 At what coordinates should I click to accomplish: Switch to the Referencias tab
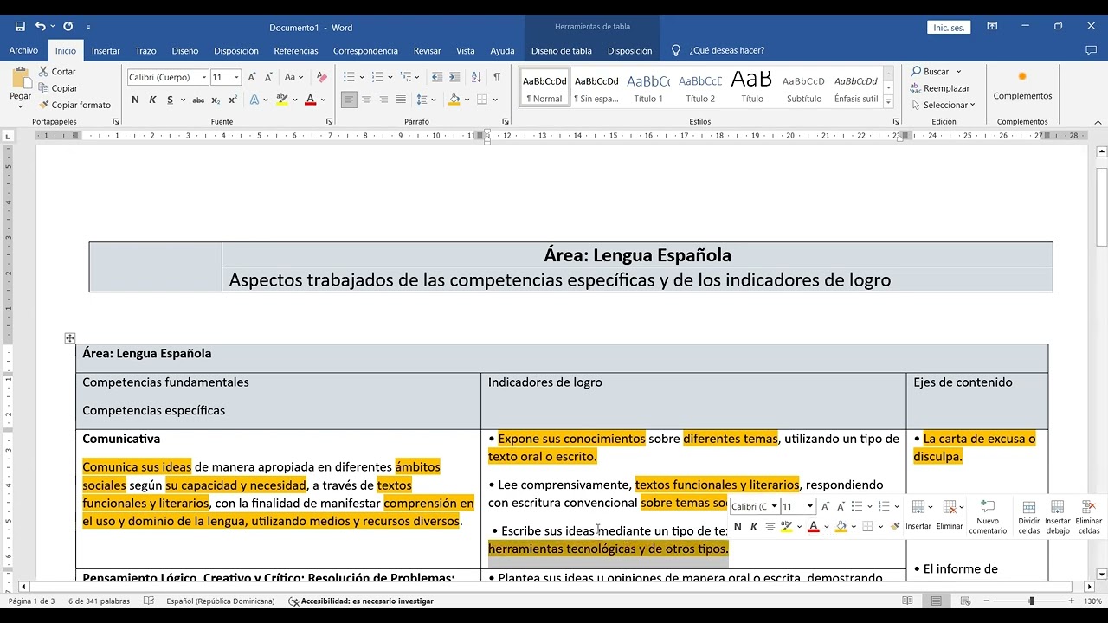click(296, 50)
